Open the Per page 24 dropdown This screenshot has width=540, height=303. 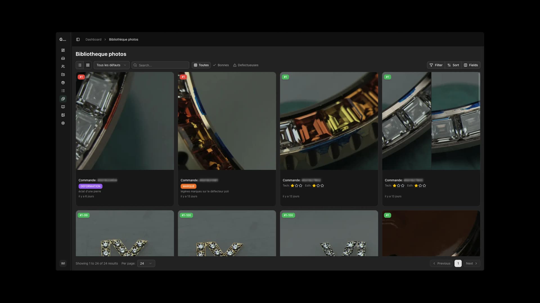[146, 263]
